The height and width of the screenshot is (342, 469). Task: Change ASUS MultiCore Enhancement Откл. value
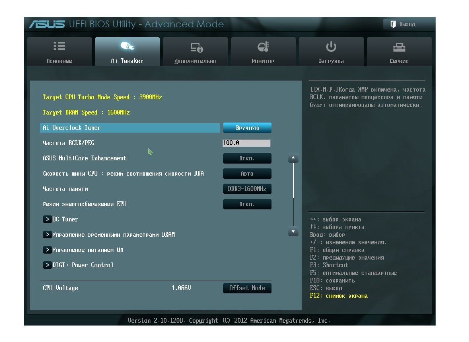click(x=247, y=158)
